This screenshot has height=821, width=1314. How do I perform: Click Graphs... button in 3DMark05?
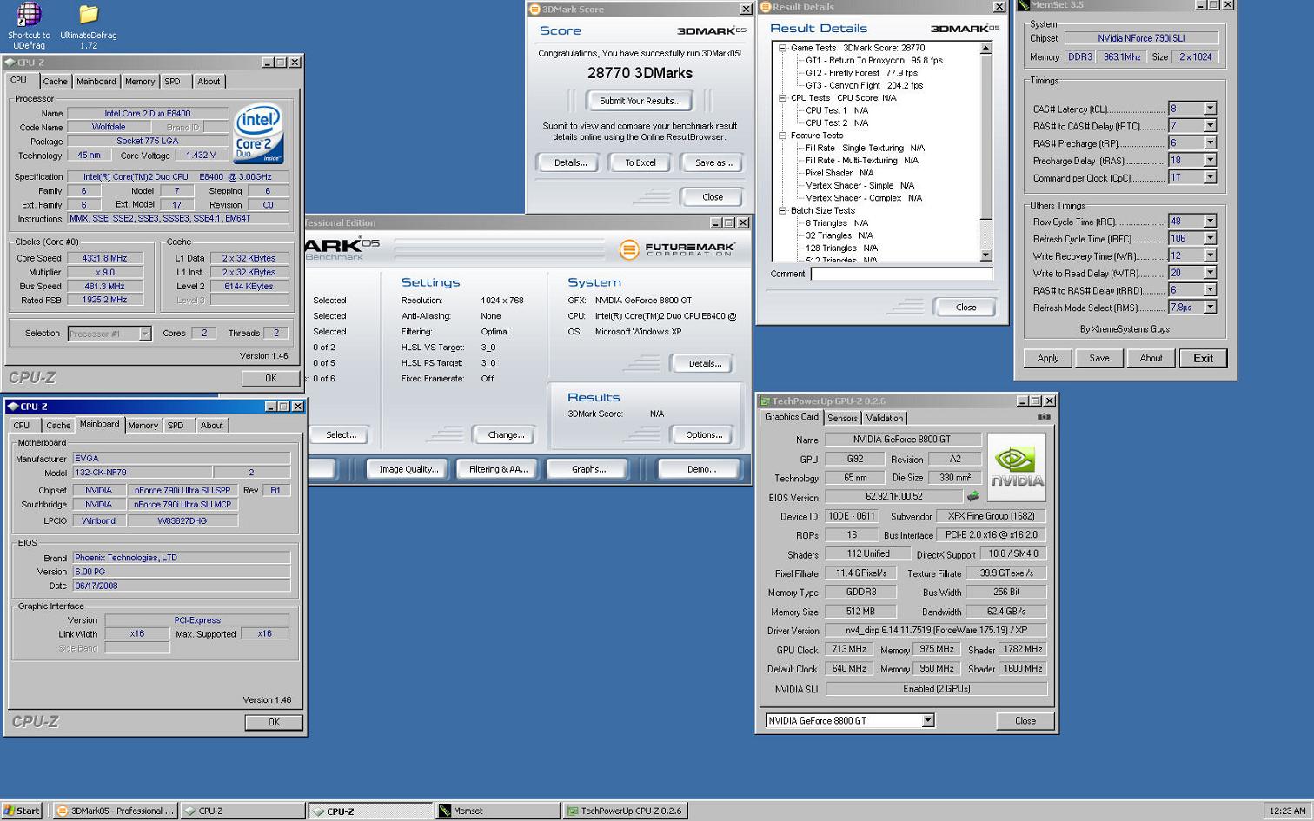click(x=588, y=469)
